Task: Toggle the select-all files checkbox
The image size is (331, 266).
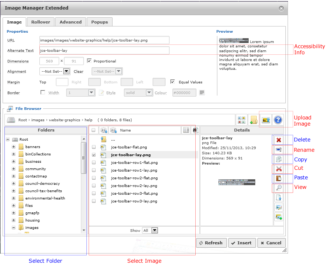Action: [93, 130]
